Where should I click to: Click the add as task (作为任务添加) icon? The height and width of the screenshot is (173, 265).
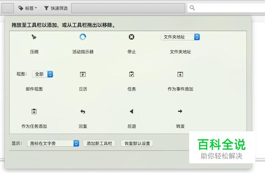click(x=34, y=111)
